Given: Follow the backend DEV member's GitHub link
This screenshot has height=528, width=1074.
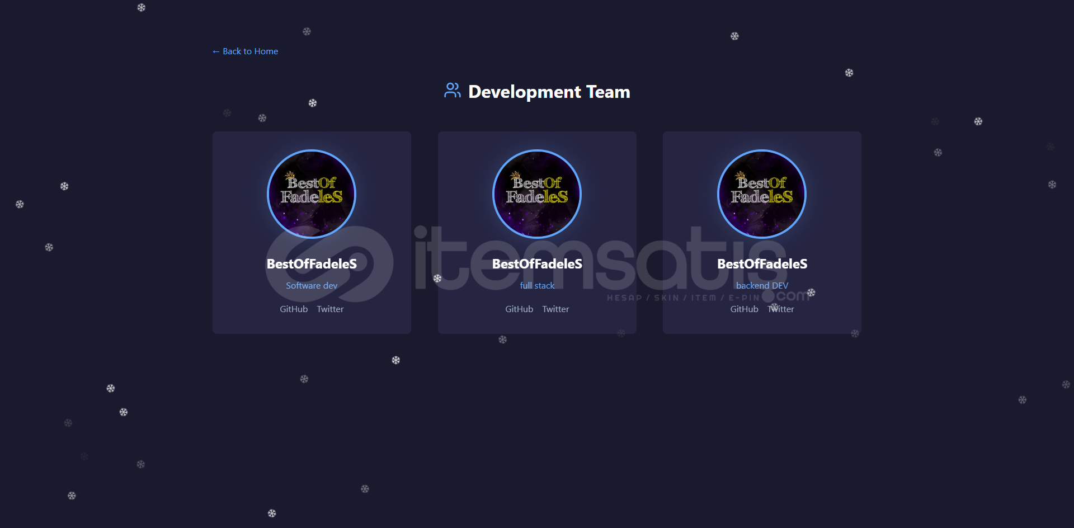Looking at the screenshot, I should point(744,309).
